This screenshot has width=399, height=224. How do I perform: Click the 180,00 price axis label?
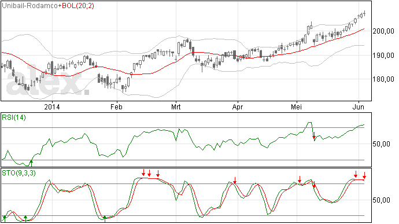point(383,79)
